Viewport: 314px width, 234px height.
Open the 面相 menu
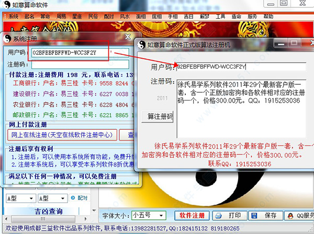point(141,16)
